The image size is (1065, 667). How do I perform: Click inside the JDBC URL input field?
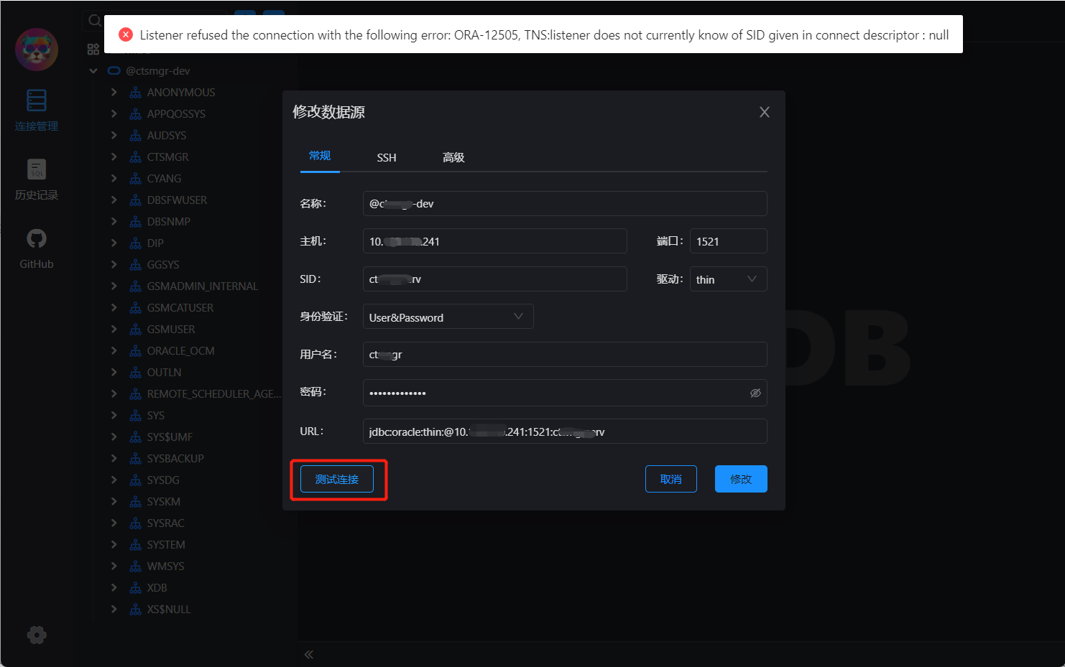click(564, 431)
